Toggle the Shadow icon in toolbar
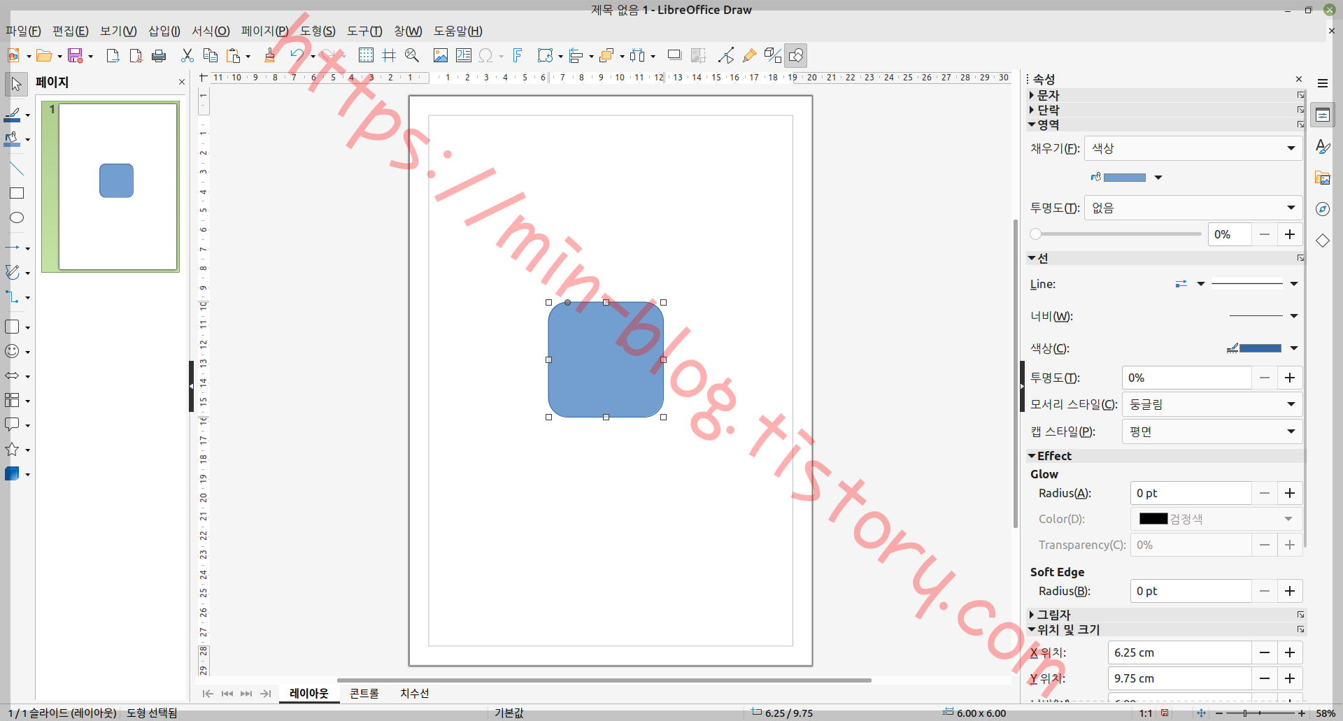The image size is (1343, 721). [x=674, y=55]
